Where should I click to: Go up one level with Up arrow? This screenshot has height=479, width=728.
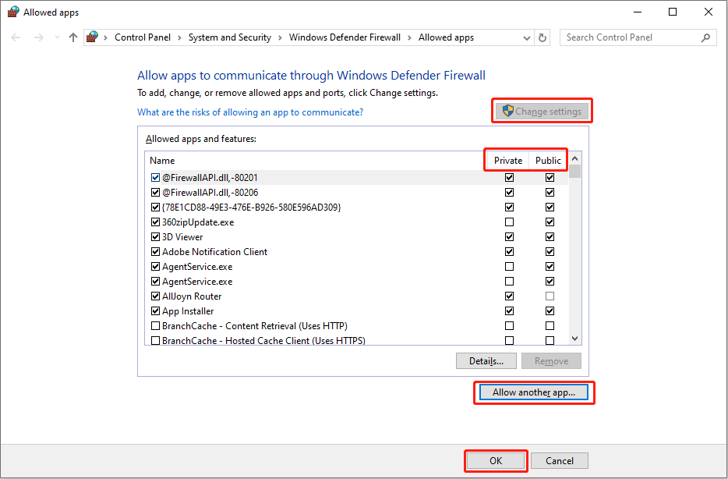click(73, 37)
